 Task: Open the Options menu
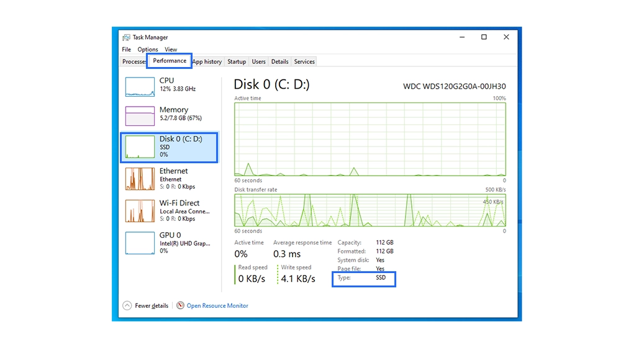coord(148,50)
